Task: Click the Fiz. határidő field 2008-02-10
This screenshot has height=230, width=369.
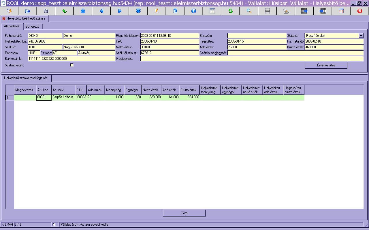Action: [x=334, y=41]
